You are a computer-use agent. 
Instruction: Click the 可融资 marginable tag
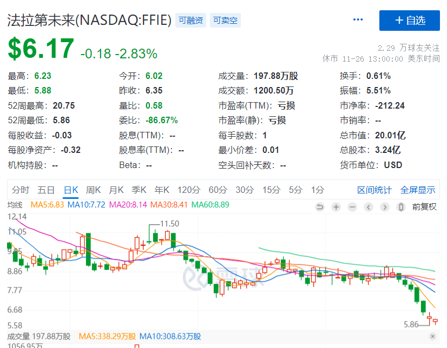tap(190, 19)
